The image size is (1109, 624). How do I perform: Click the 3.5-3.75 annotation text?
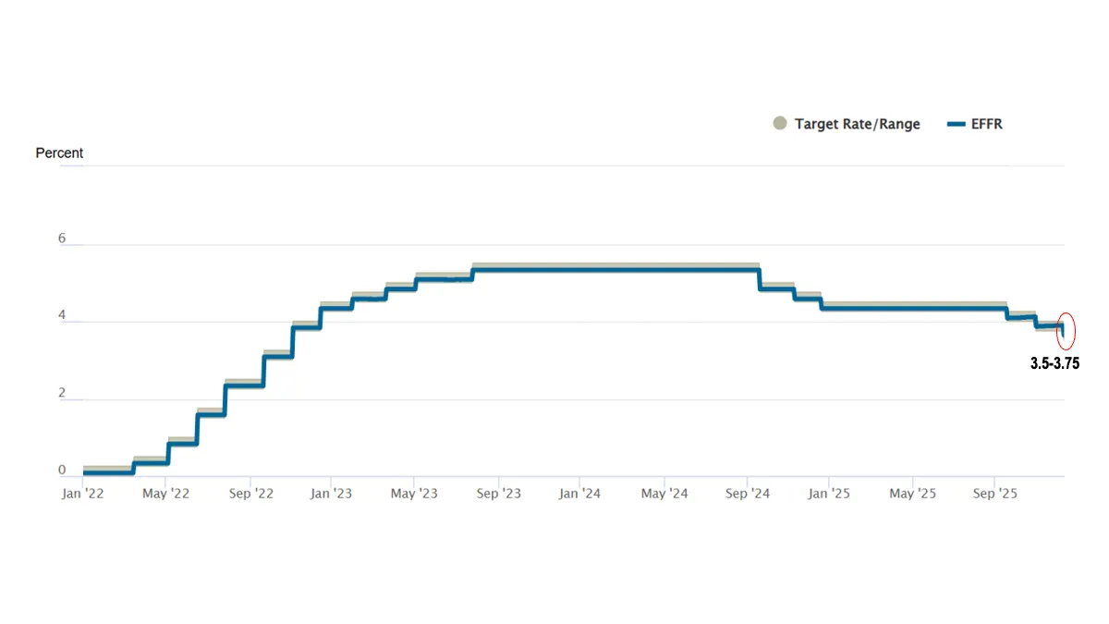coord(1054,364)
